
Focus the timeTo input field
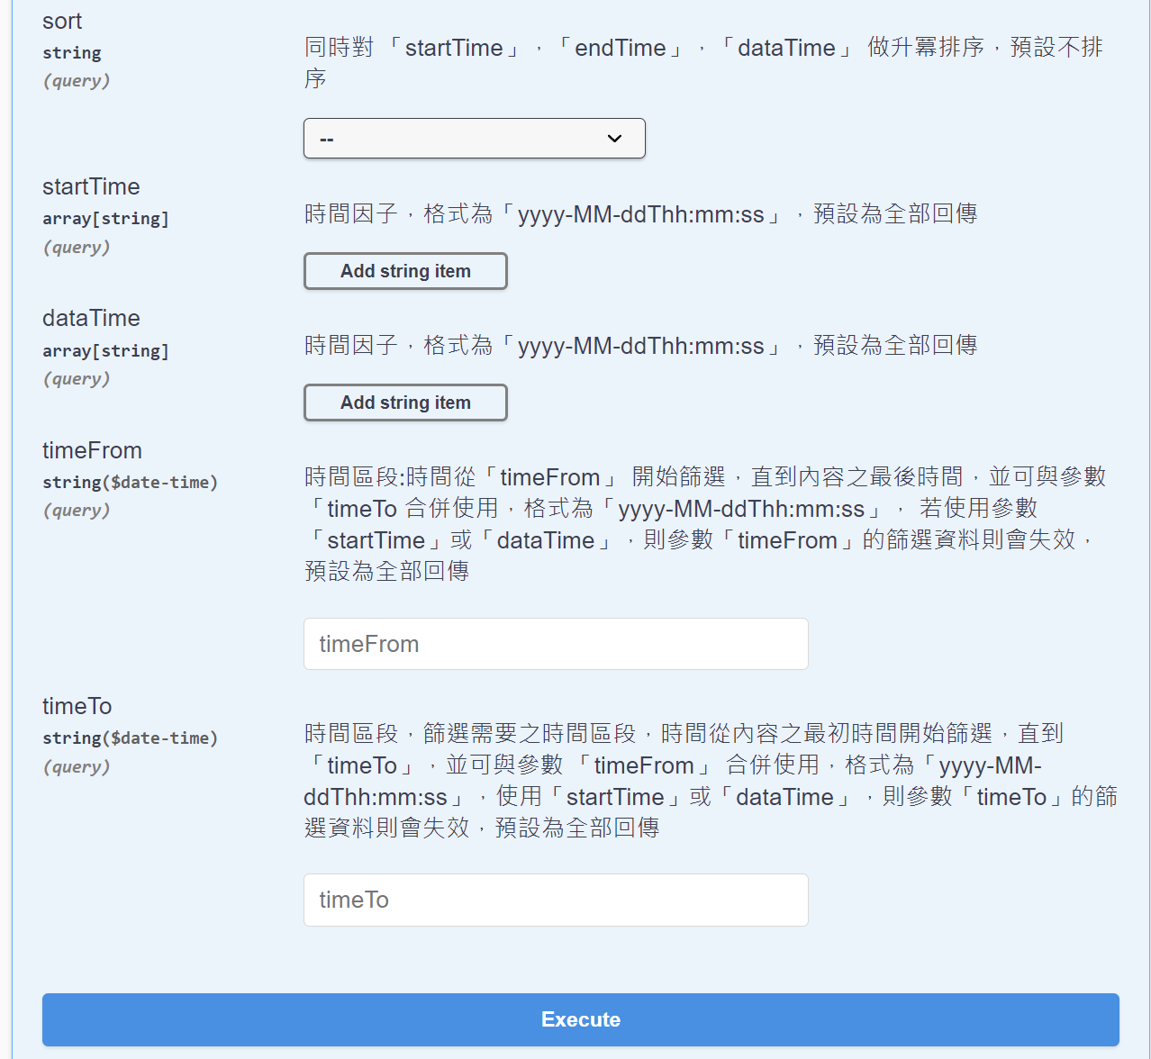click(x=556, y=900)
